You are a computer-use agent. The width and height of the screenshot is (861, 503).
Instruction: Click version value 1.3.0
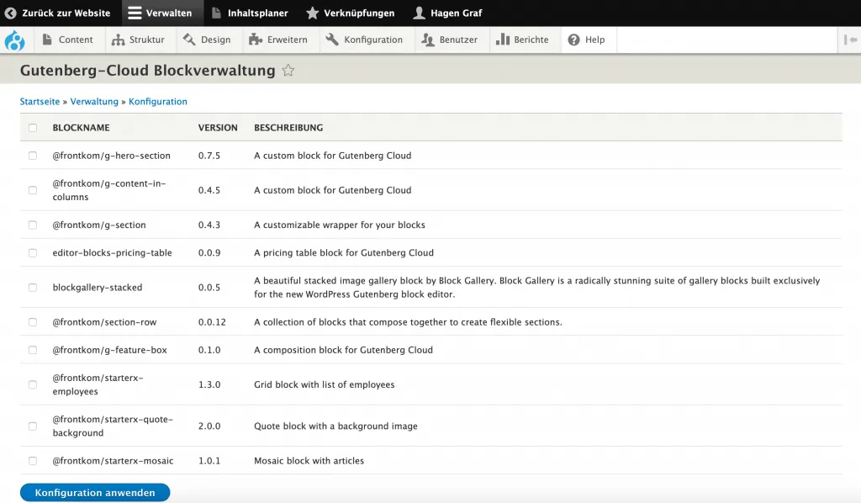[x=209, y=384]
